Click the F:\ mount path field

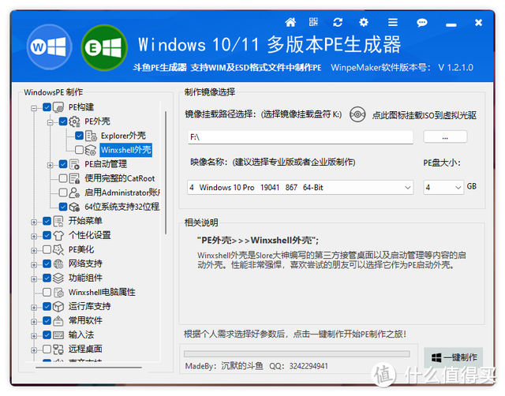click(x=300, y=137)
